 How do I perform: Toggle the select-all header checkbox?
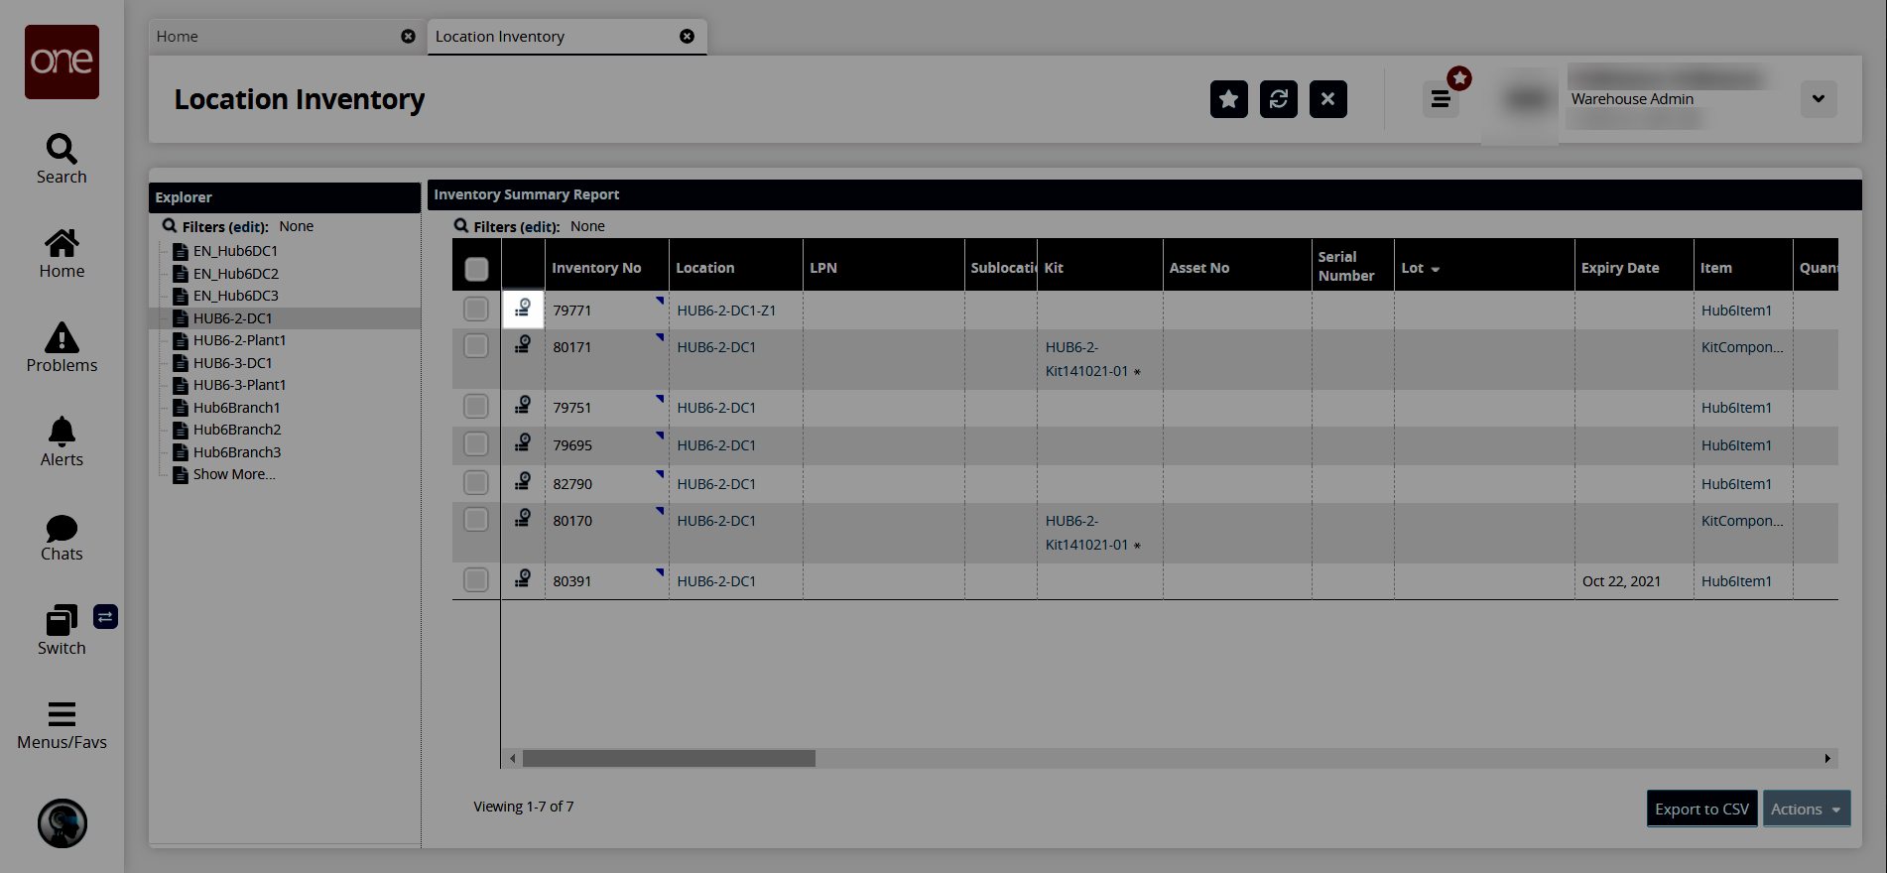[476, 269]
